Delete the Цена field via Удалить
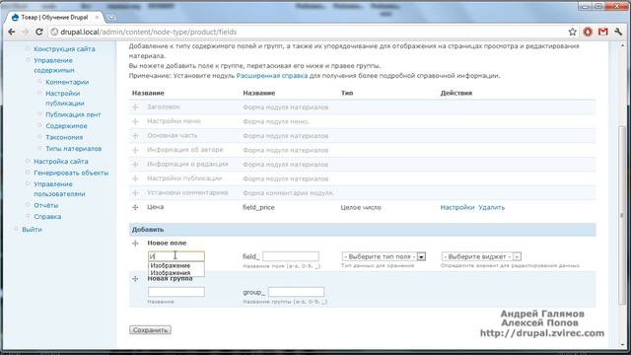The height and width of the screenshot is (355, 631). point(491,207)
